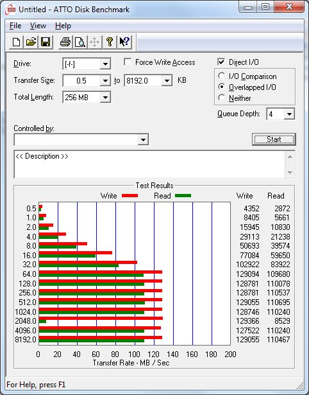Enable Force Write Access checkbox
This screenshot has width=309, height=395.
128,62
